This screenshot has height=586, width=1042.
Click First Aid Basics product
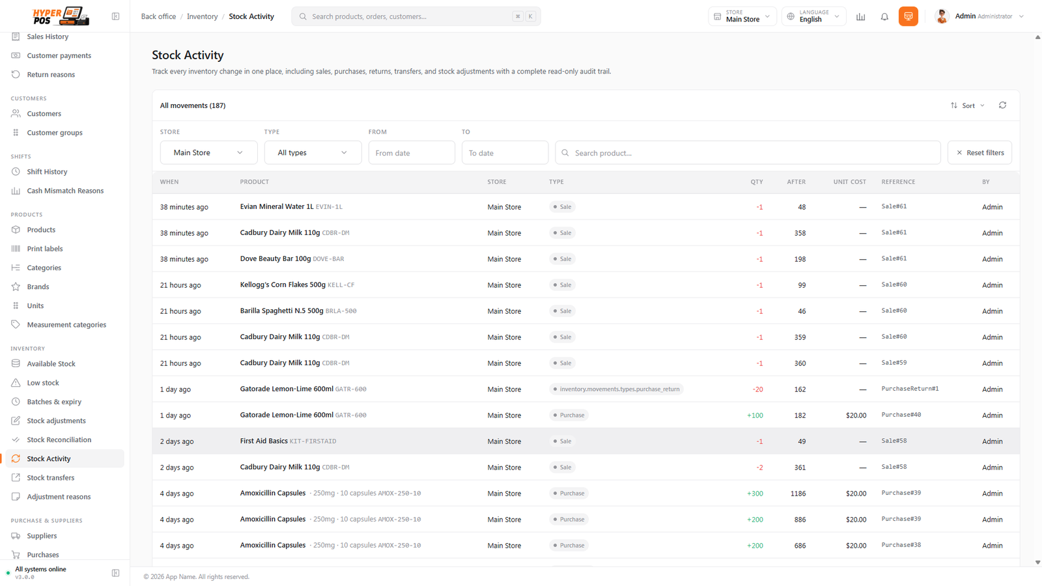263,441
